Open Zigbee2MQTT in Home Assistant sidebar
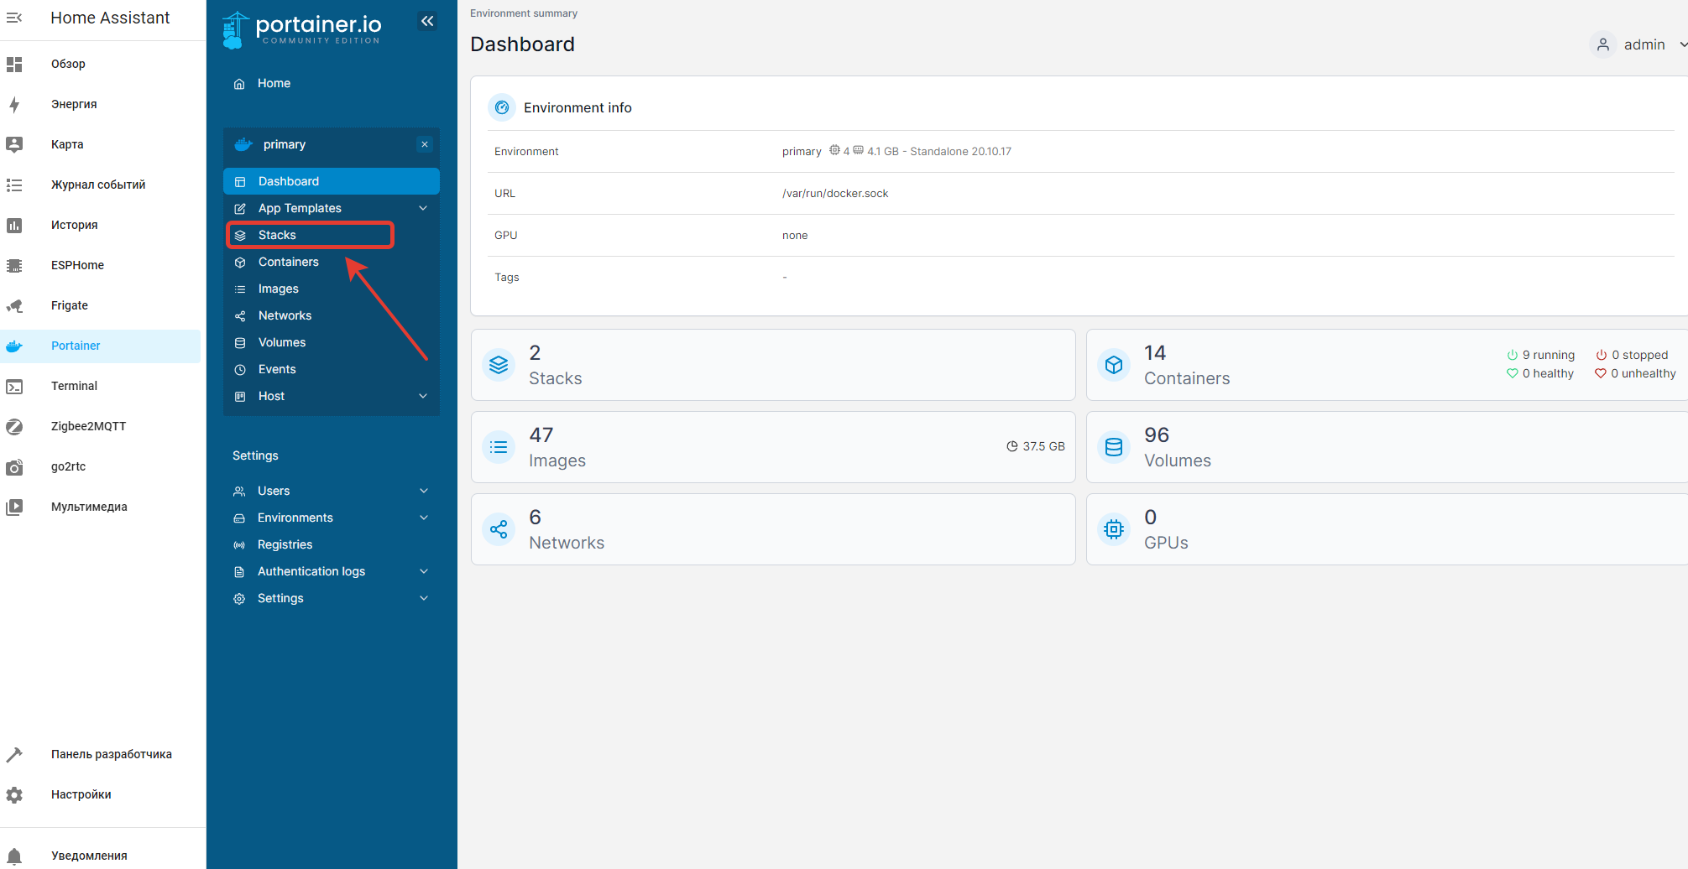Image resolution: width=1688 pixels, height=869 pixels. [x=88, y=426]
